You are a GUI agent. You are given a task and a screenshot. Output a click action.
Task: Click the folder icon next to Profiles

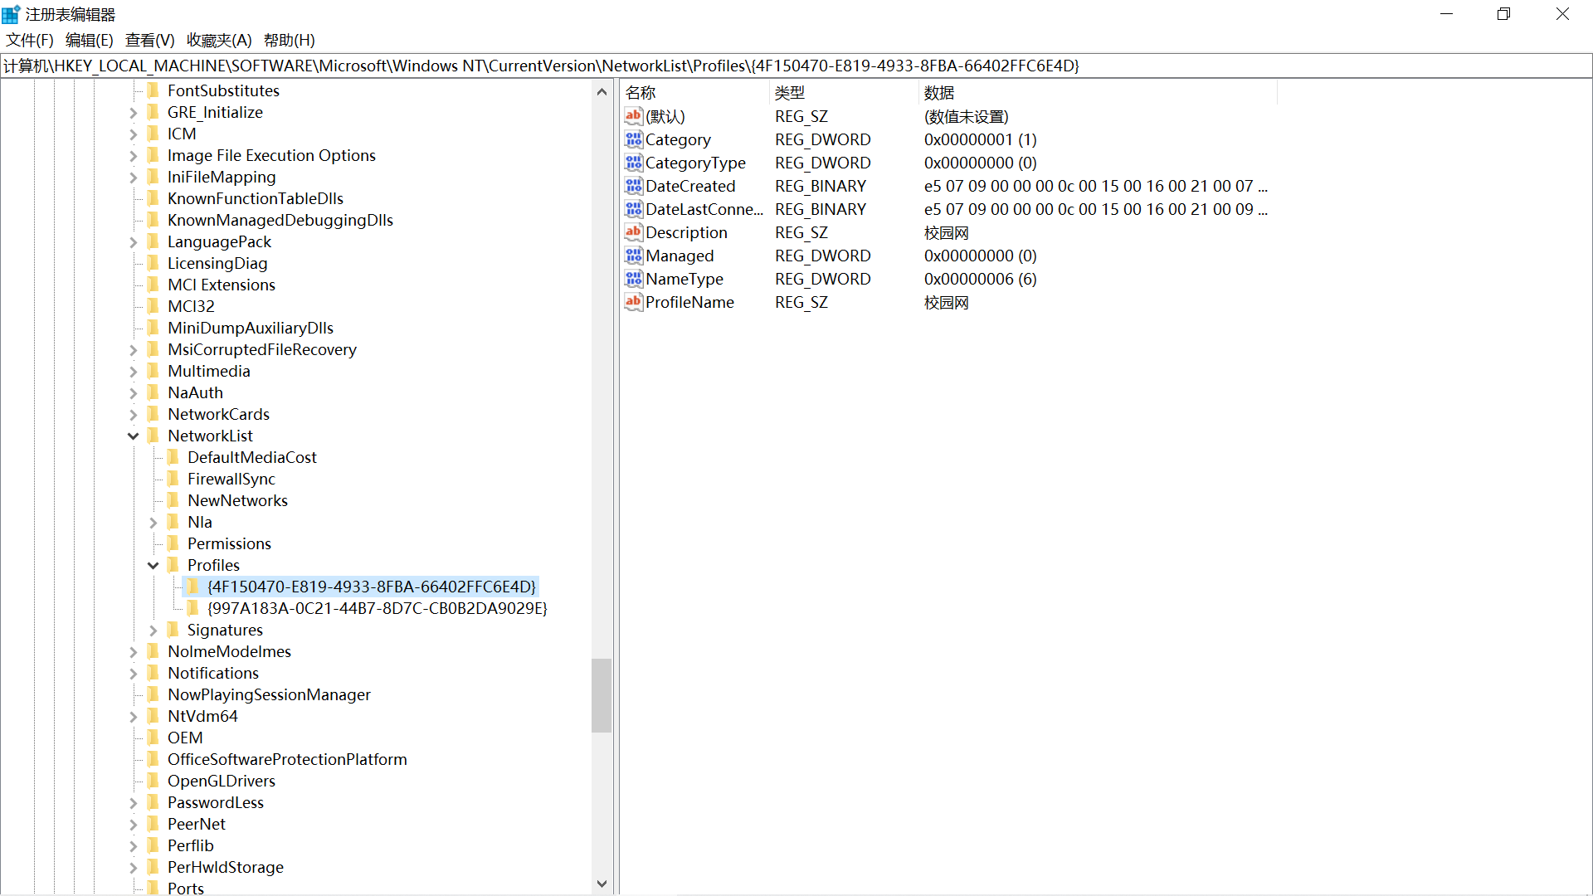(x=173, y=565)
